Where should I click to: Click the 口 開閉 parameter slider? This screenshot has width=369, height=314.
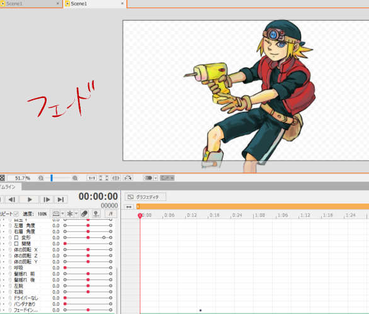coord(88,244)
